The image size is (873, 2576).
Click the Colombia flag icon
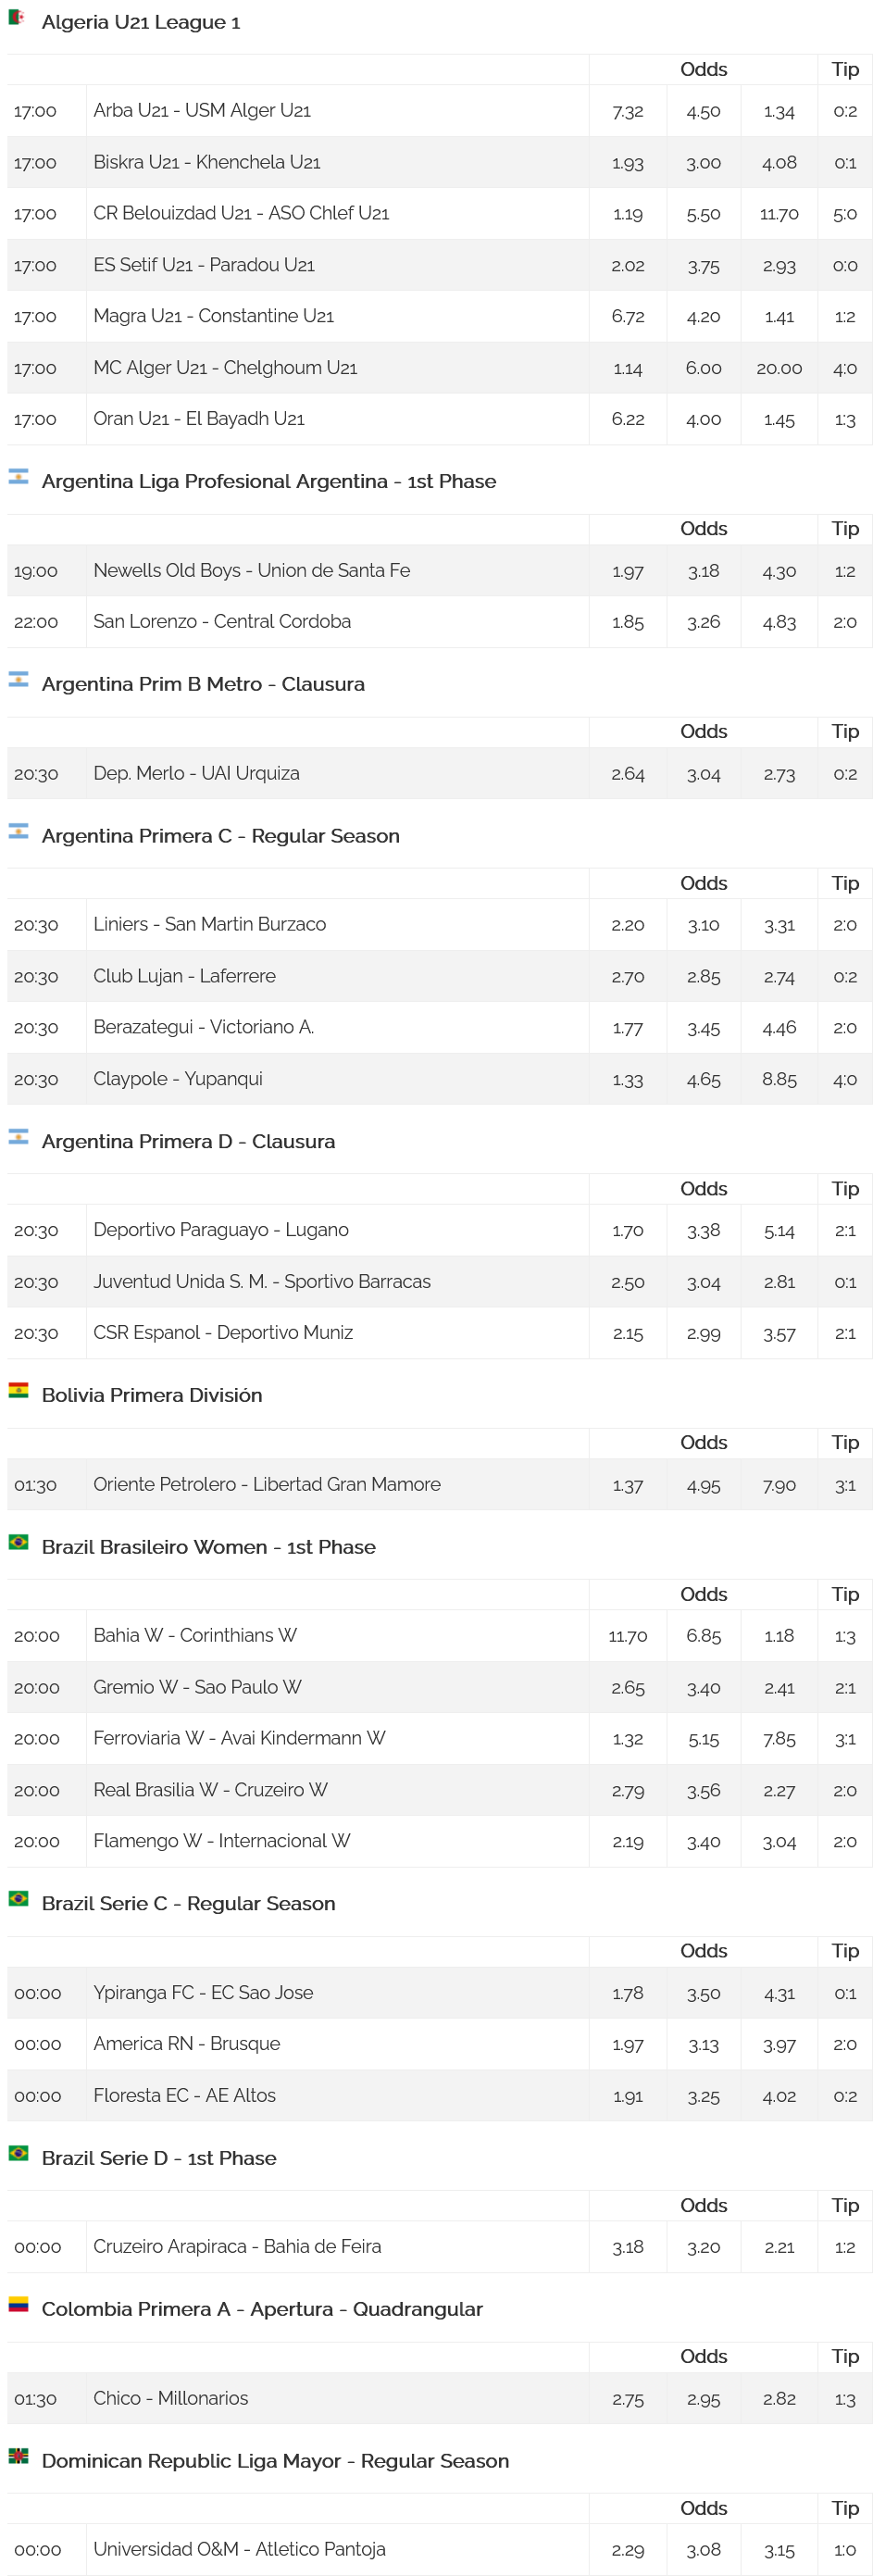18,2304
